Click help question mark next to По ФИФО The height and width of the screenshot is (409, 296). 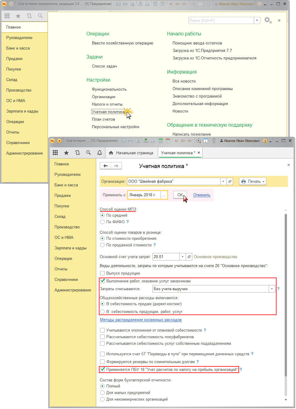(128, 222)
